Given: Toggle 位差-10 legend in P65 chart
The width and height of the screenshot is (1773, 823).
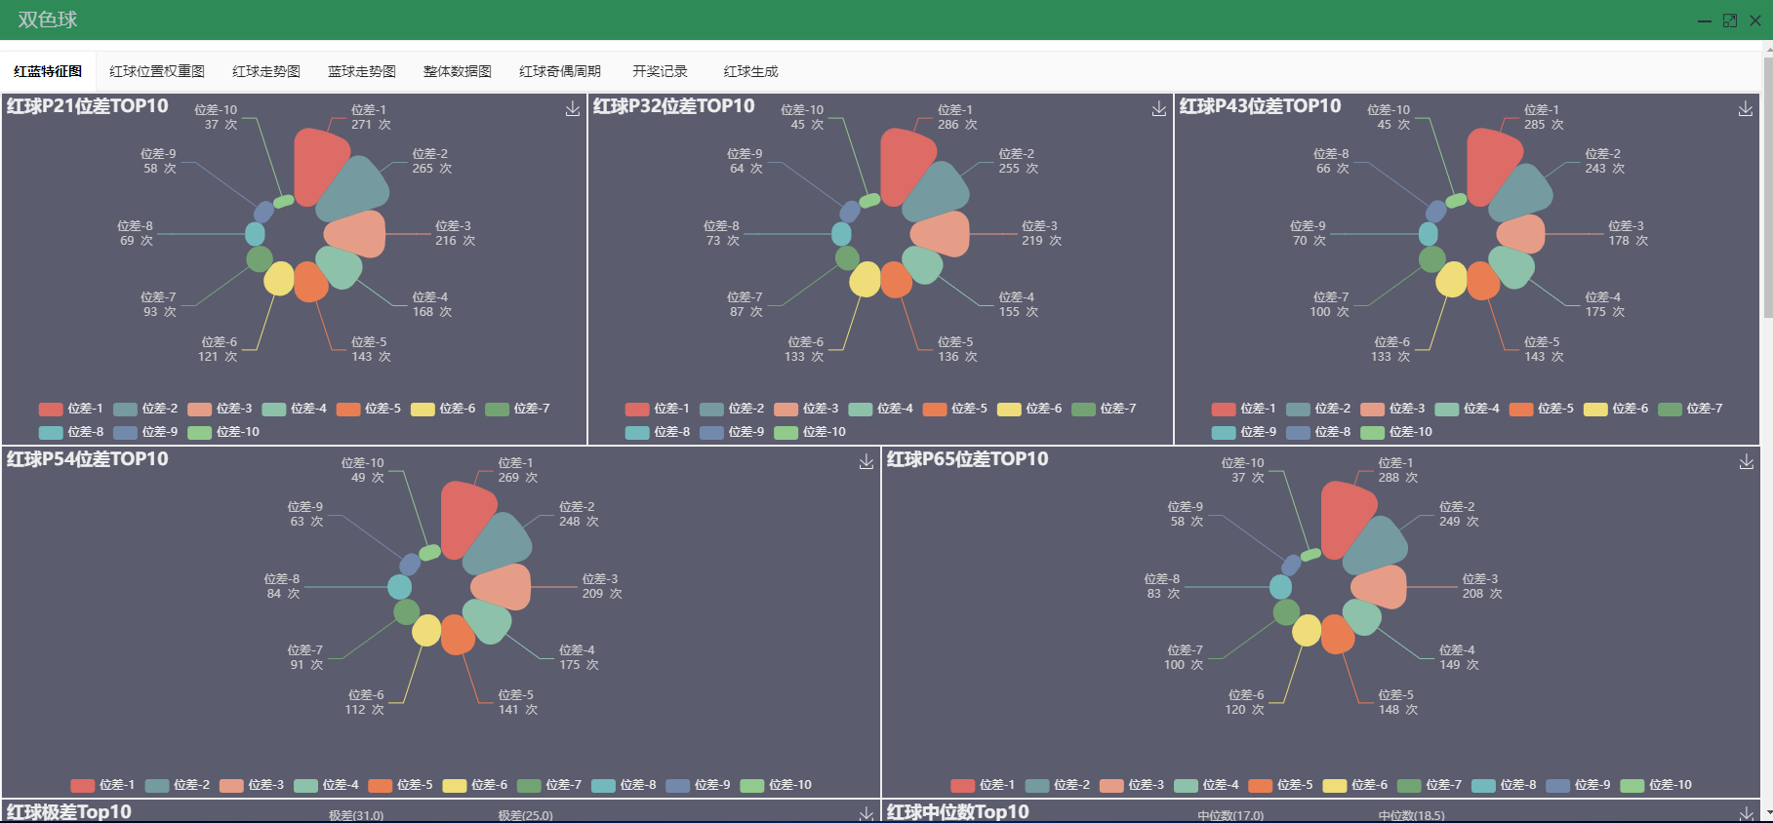Looking at the screenshot, I should click(1656, 785).
